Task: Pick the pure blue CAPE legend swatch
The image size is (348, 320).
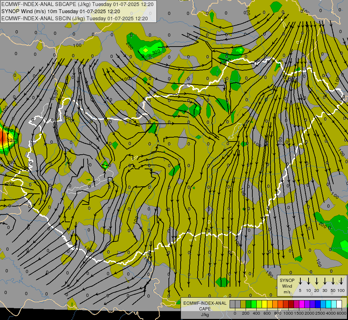Action: coord(317,304)
